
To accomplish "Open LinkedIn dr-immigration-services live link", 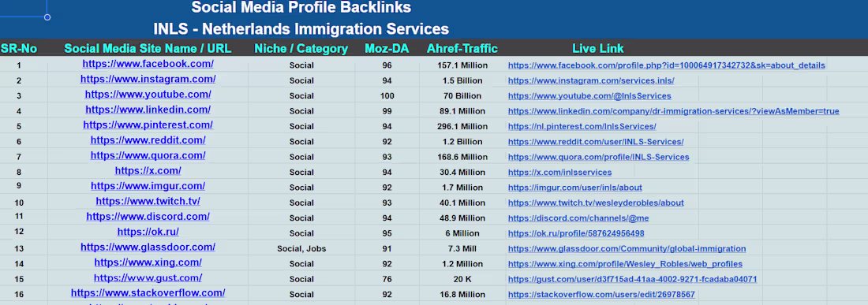I will (674, 112).
